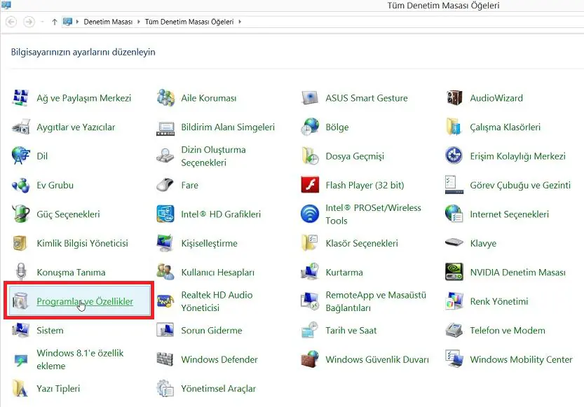Click the Back navigation arrow

(x=11, y=22)
